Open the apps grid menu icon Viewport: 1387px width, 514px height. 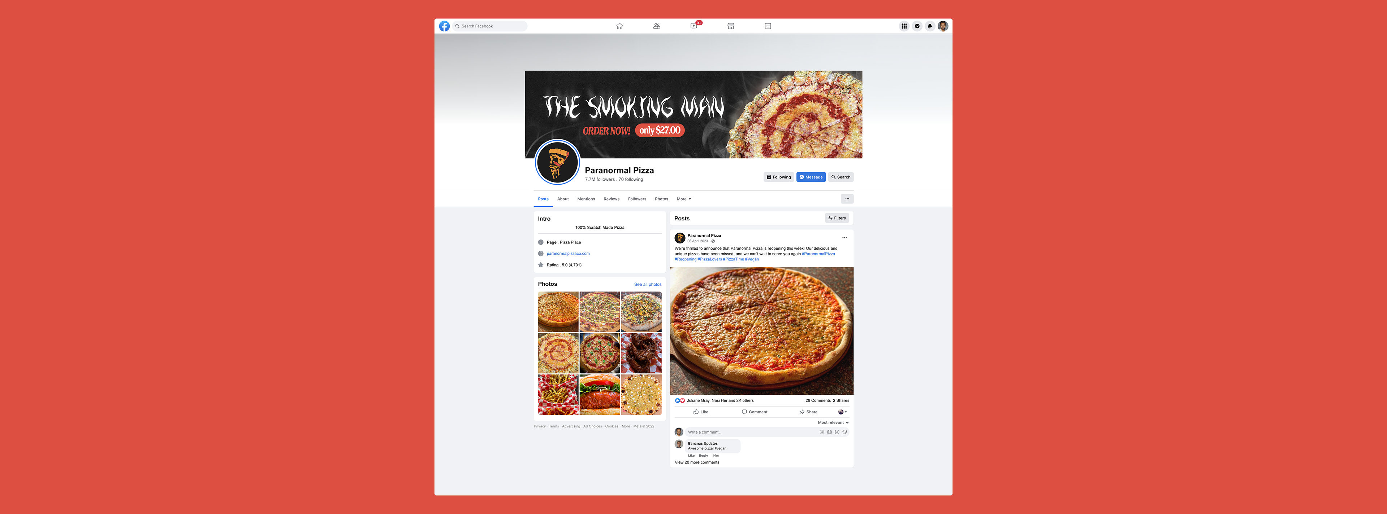coord(904,26)
